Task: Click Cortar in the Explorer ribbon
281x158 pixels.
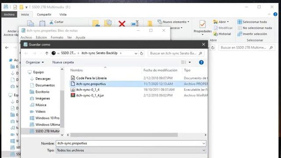Action: click(57, 22)
